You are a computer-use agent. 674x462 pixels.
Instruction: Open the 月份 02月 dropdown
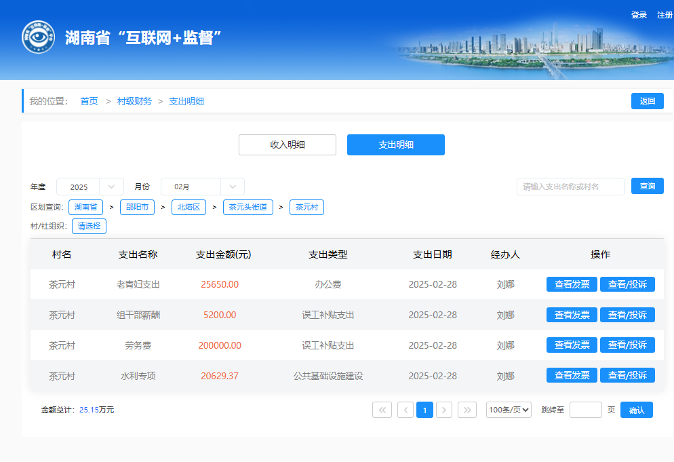point(232,187)
